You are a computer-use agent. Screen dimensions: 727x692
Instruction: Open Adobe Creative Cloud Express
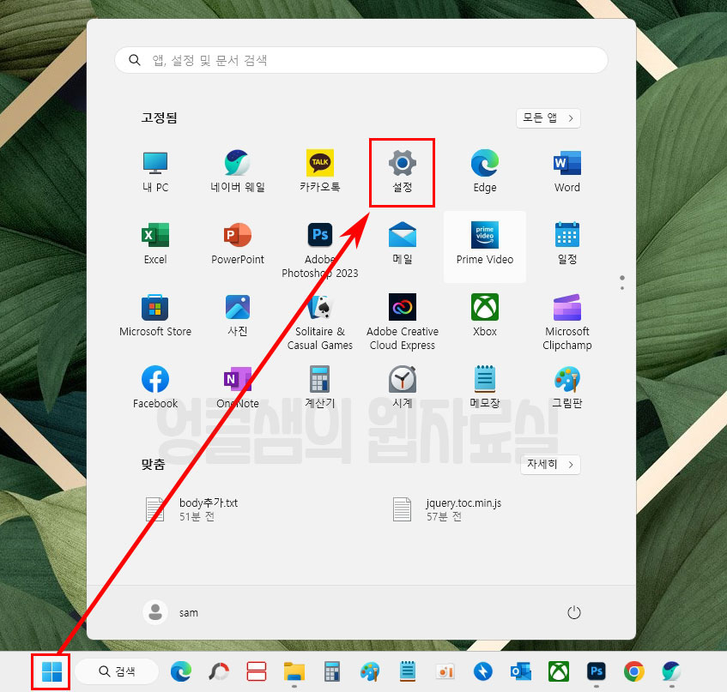pos(402,322)
